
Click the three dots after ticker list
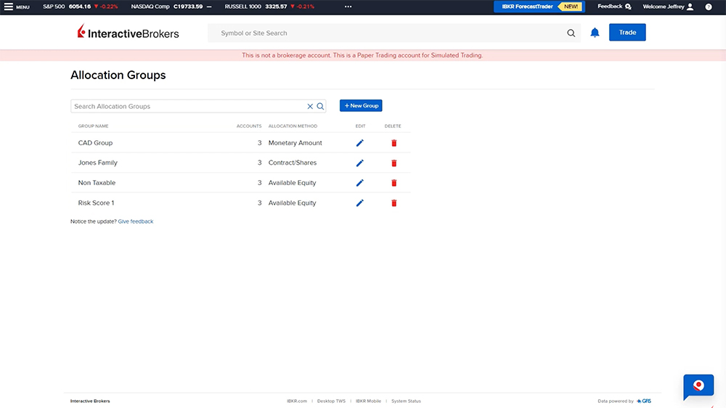pos(348,7)
